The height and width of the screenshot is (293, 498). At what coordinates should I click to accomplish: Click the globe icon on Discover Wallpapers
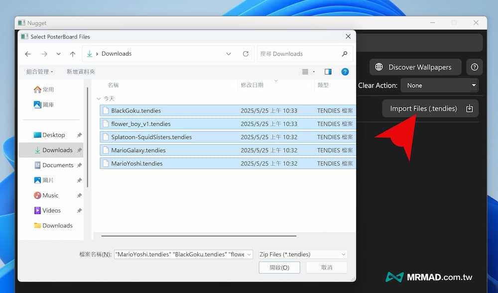[x=379, y=67]
